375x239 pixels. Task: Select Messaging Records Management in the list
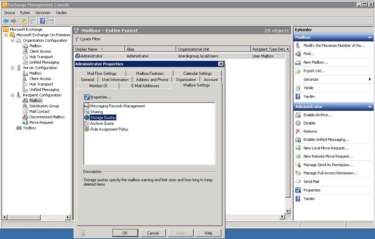(117, 106)
